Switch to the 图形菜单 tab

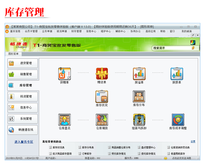(13, 54)
